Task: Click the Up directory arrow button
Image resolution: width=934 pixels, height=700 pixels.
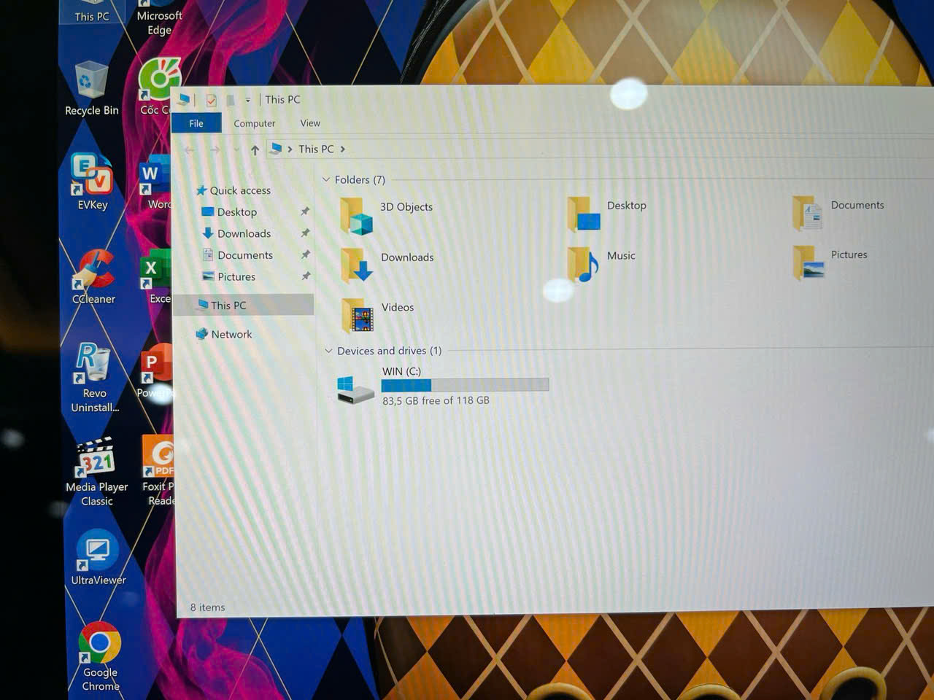Action: pos(255,150)
